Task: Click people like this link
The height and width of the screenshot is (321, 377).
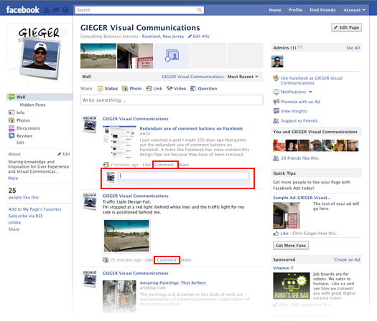Action: pyautogui.click(x=24, y=197)
